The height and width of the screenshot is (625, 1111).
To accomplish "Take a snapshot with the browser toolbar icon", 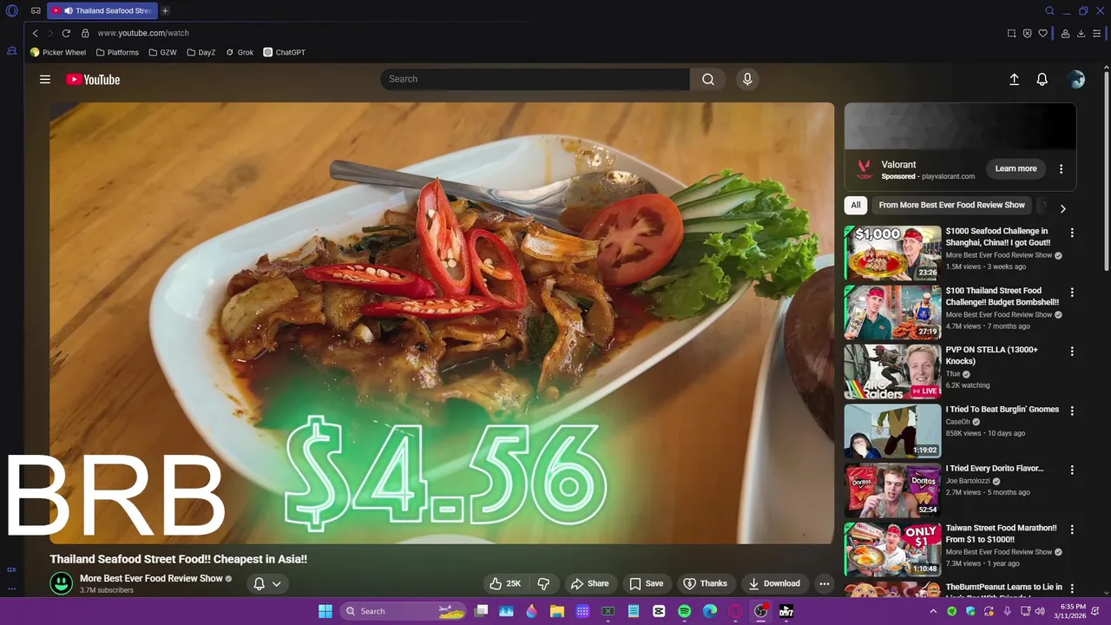I will (x=1011, y=33).
